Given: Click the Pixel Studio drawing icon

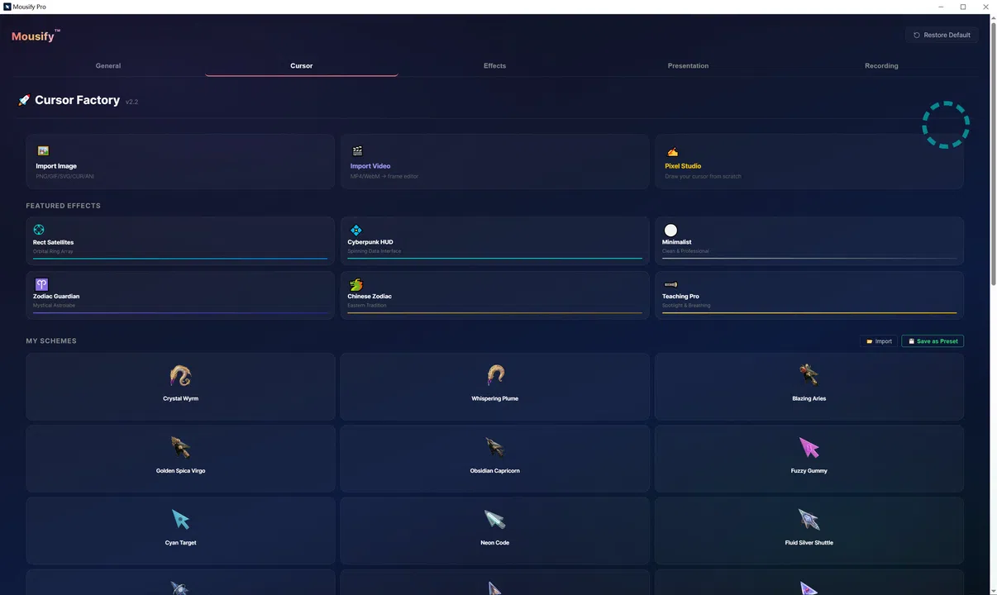Looking at the screenshot, I should tap(672, 151).
